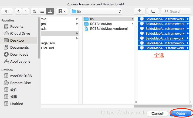The height and width of the screenshot is (118, 193).
Task: Select BaiduMapA...h.framework item
Action: coord(164,43)
